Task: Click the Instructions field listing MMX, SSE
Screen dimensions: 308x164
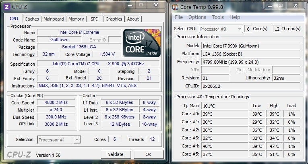Action: point(98,85)
